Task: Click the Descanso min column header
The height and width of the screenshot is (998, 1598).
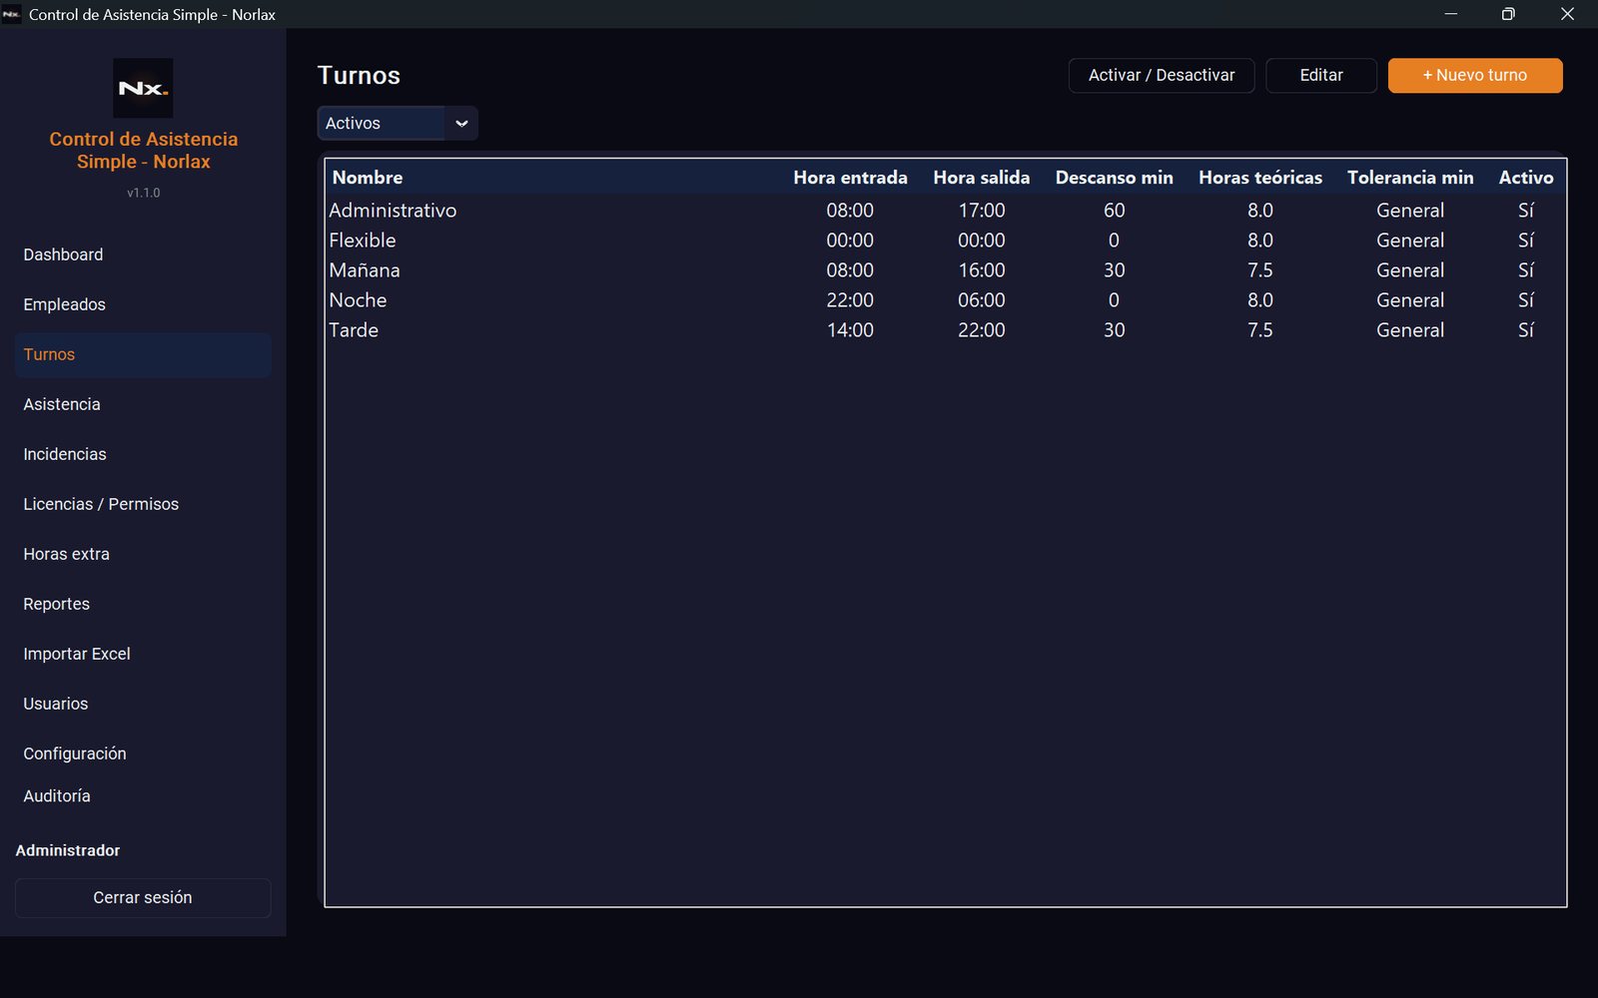Action: click(1115, 177)
